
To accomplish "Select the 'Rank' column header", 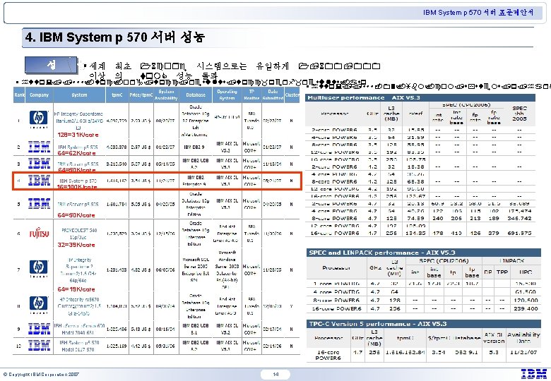I will (x=19, y=95).
